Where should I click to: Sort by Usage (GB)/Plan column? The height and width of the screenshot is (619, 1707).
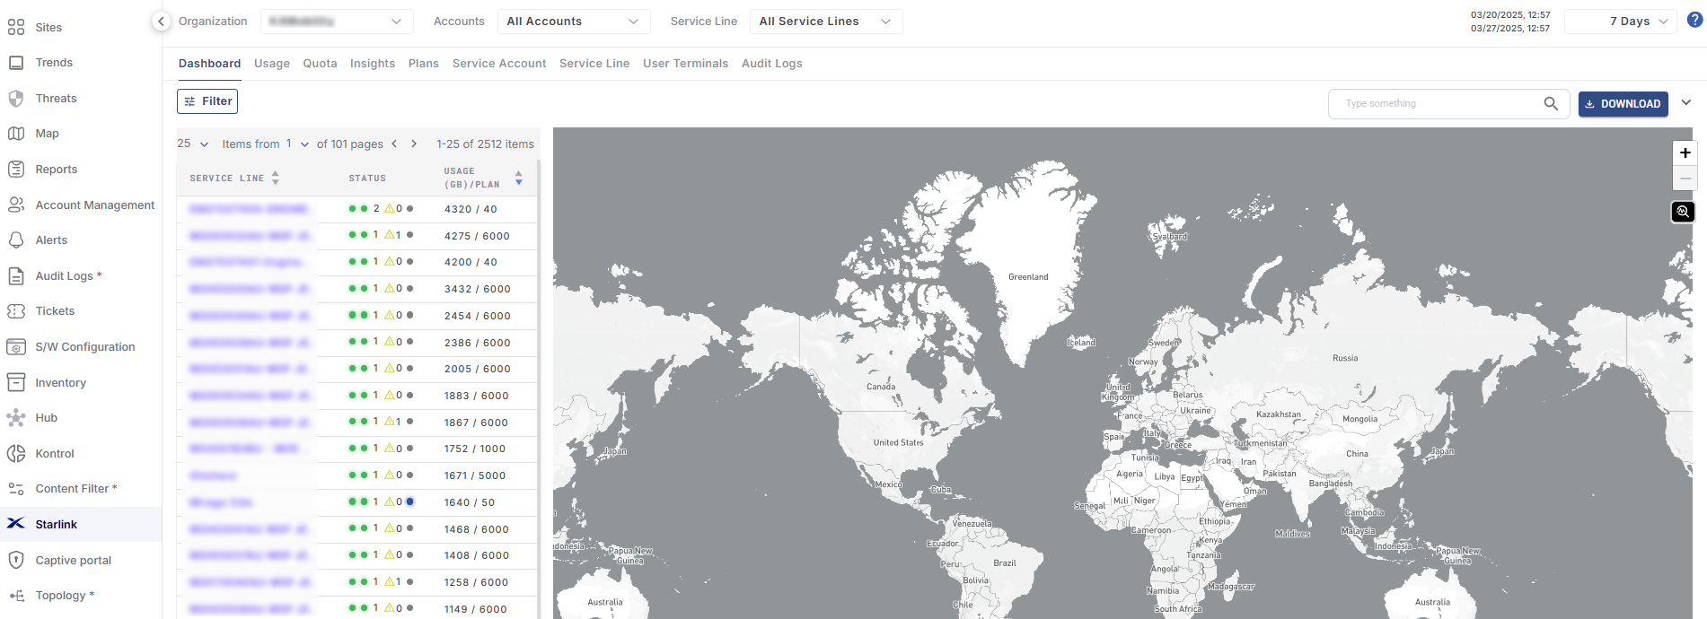pos(518,179)
